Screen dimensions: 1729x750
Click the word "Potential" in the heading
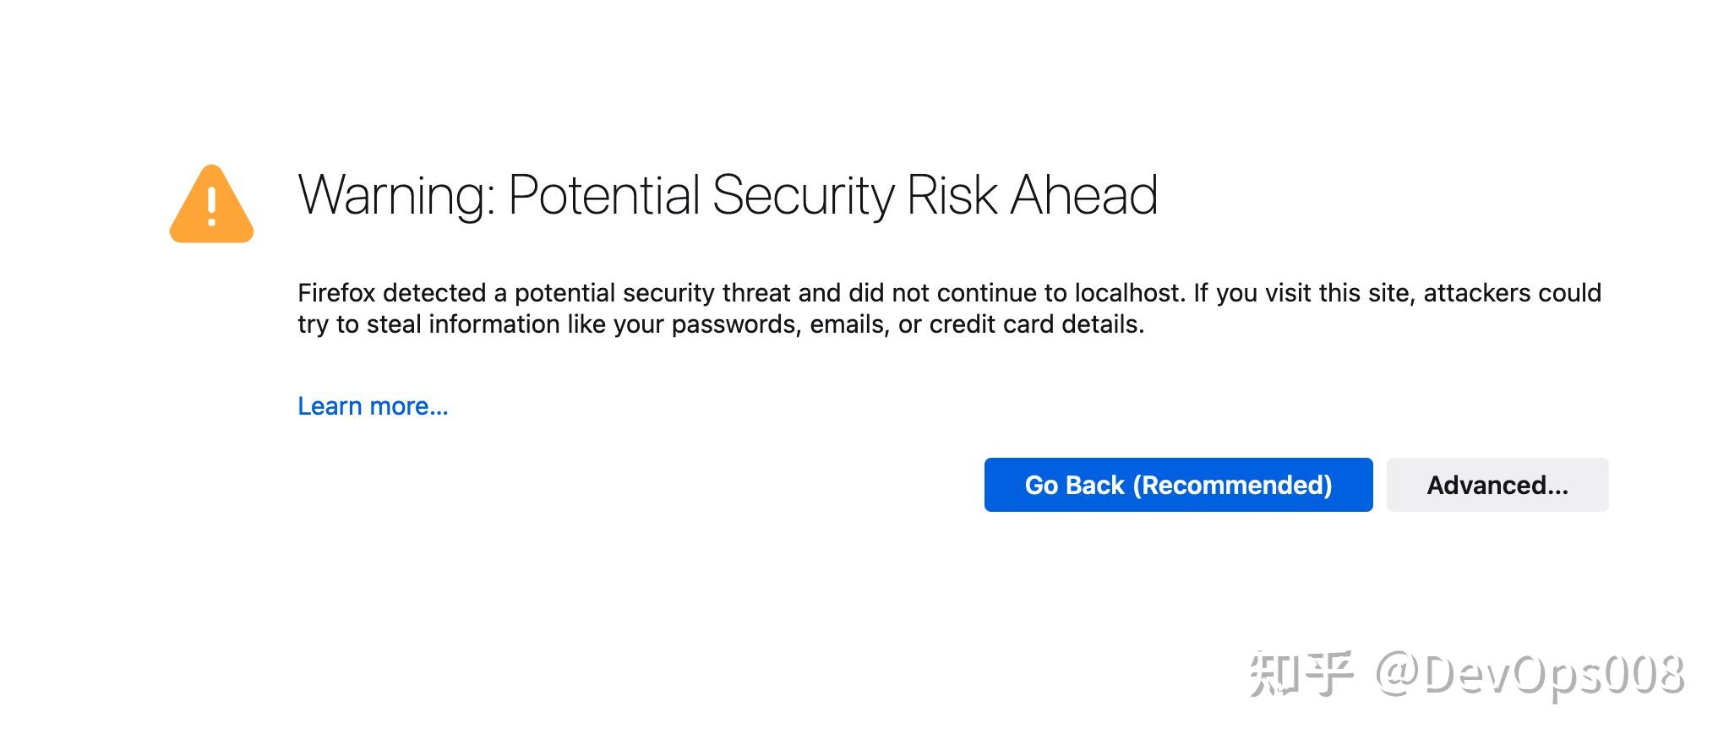[x=604, y=195]
